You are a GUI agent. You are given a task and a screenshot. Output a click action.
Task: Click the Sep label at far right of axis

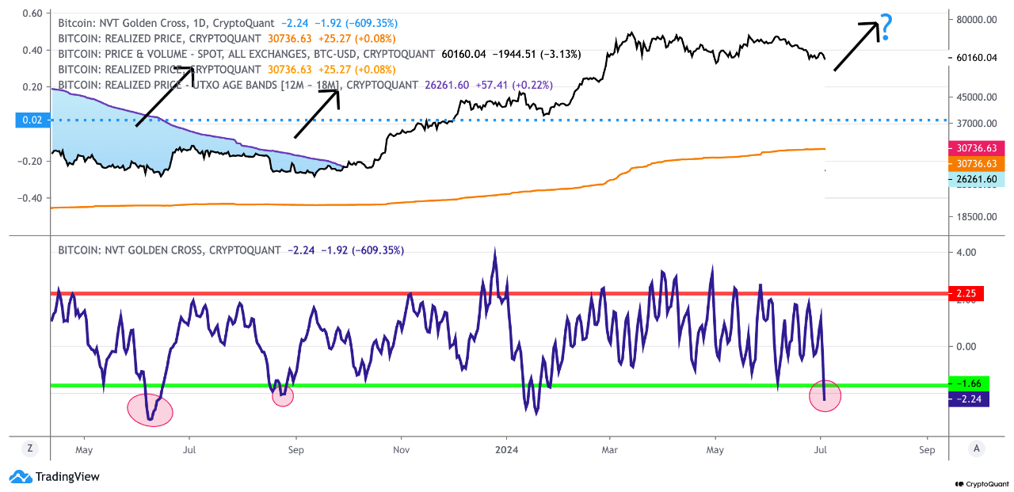[x=927, y=450]
